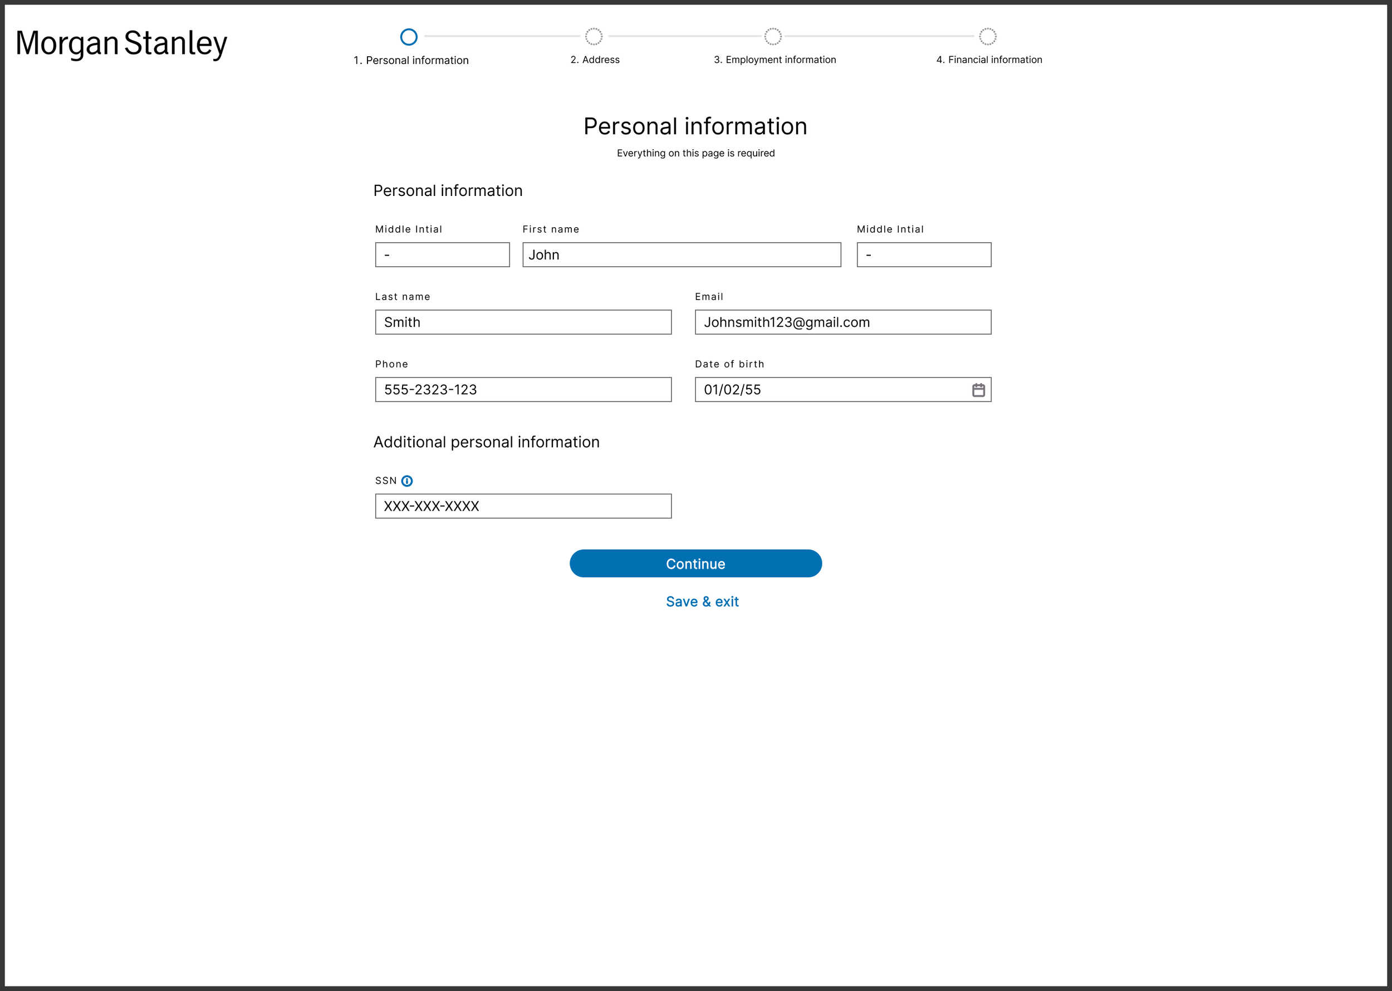Click the left Middle Initial field

pyautogui.click(x=442, y=255)
